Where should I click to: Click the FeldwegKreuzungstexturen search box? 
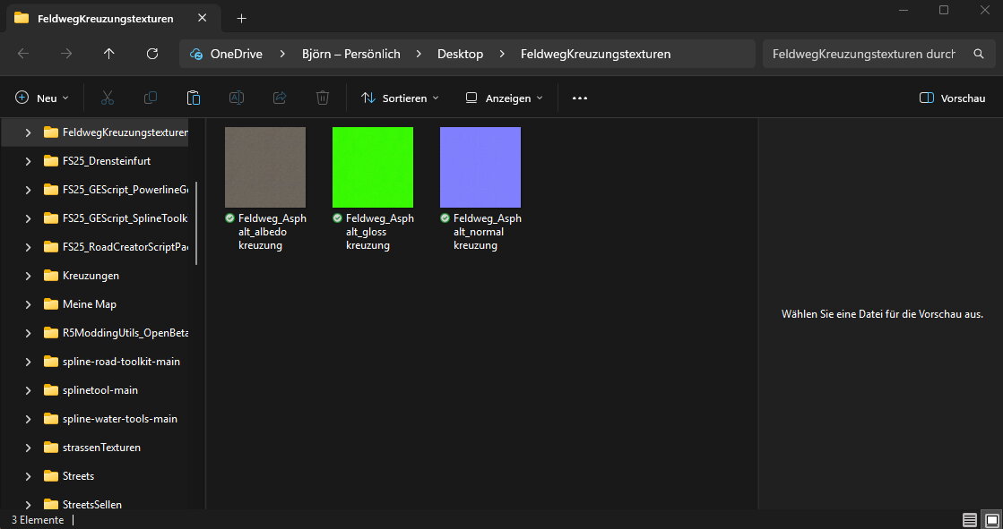point(863,54)
